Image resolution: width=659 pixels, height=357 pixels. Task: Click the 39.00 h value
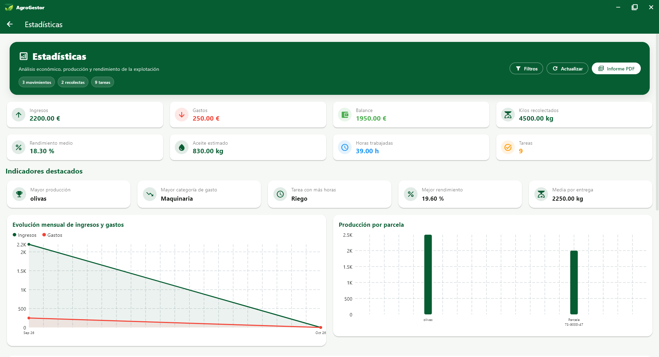(367, 151)
